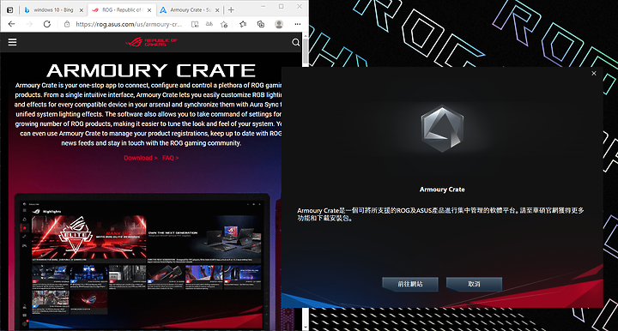
Task: Click the '前往網站' button in dialog
Action: pyautogui.click(x=410, y=284)
